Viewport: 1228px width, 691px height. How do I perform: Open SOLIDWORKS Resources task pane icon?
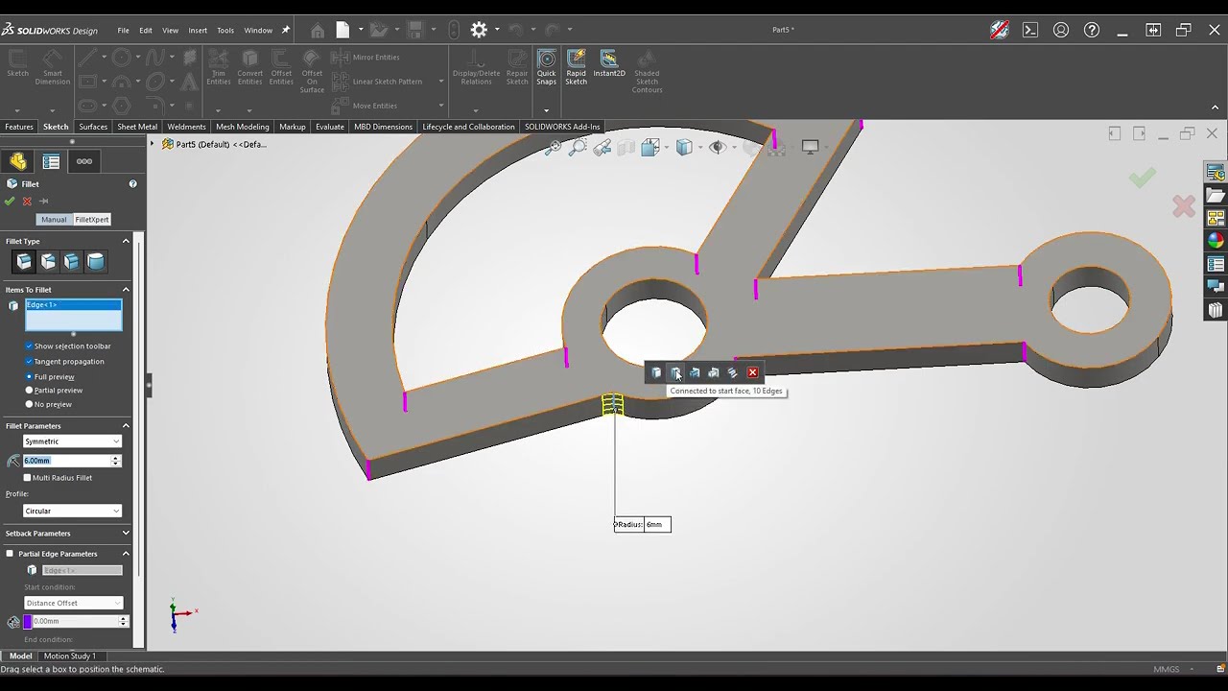[1216, 173]
